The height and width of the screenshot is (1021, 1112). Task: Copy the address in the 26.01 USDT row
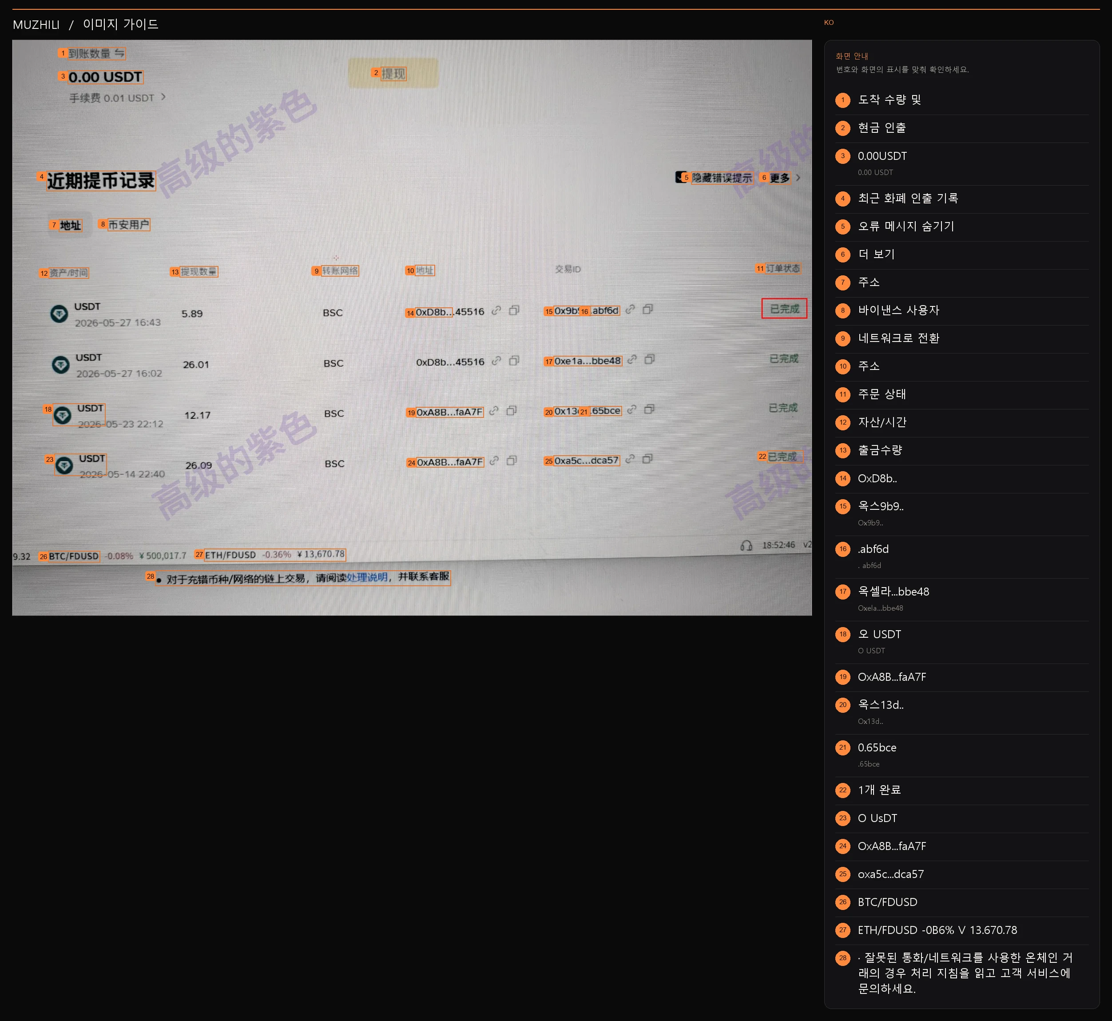point(514,361)
